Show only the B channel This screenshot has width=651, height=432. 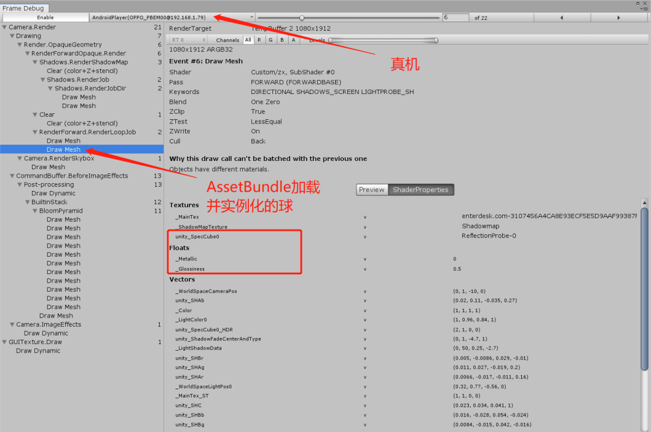[282, 40]
